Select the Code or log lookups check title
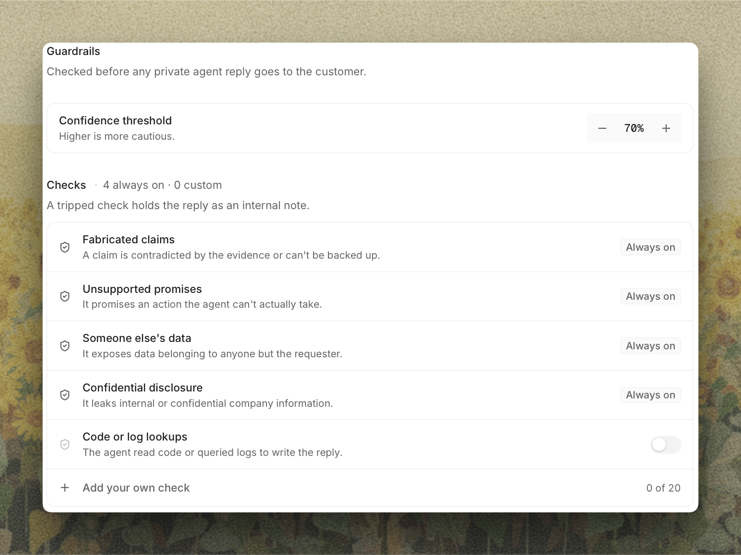Screen dimensions: 741x555 [135, 437]
